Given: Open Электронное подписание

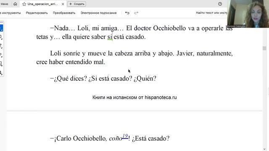Looking at the screenshot, I should [98, 13].
